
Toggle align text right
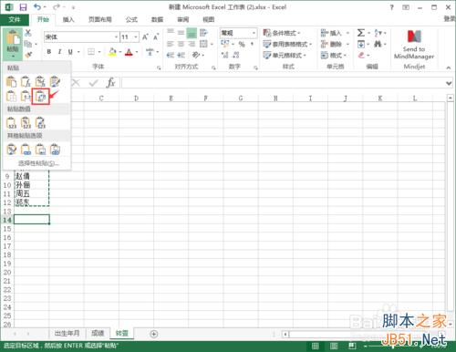pyautogui.click(x=192, y=44)
